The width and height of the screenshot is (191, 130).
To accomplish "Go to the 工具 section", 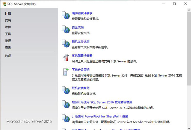I will tap(8, 34).
